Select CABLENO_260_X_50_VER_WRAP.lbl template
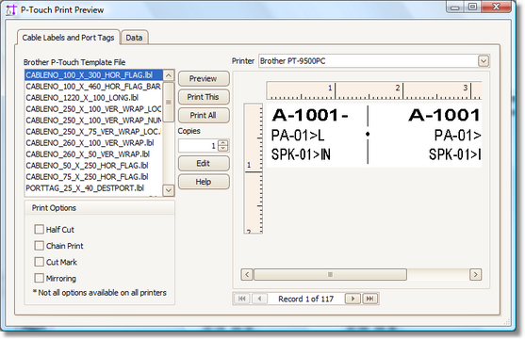 [x=93, y=154]
